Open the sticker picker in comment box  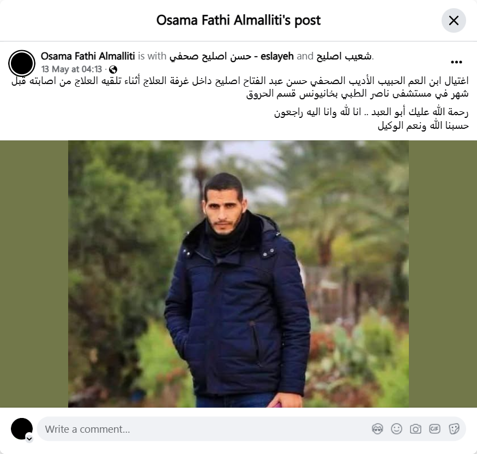point(454,429)
